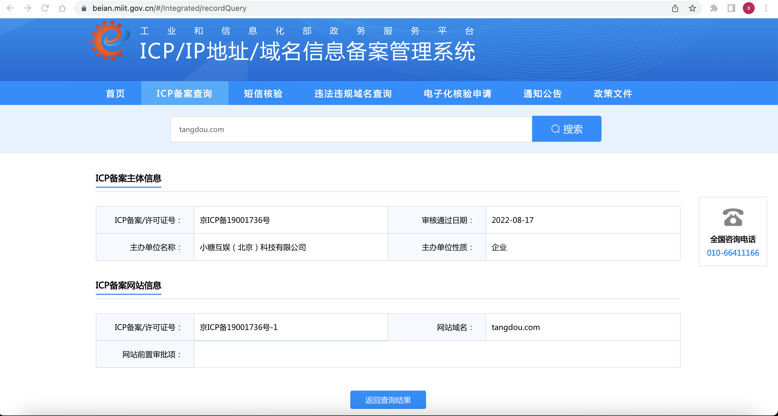778x416 pixels.
Task: Go to browser home page icon
Action: click(x=62, y=8)
